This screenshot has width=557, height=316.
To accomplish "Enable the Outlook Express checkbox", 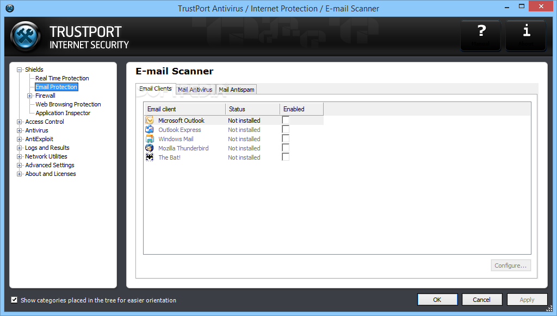I will (286, 129).
